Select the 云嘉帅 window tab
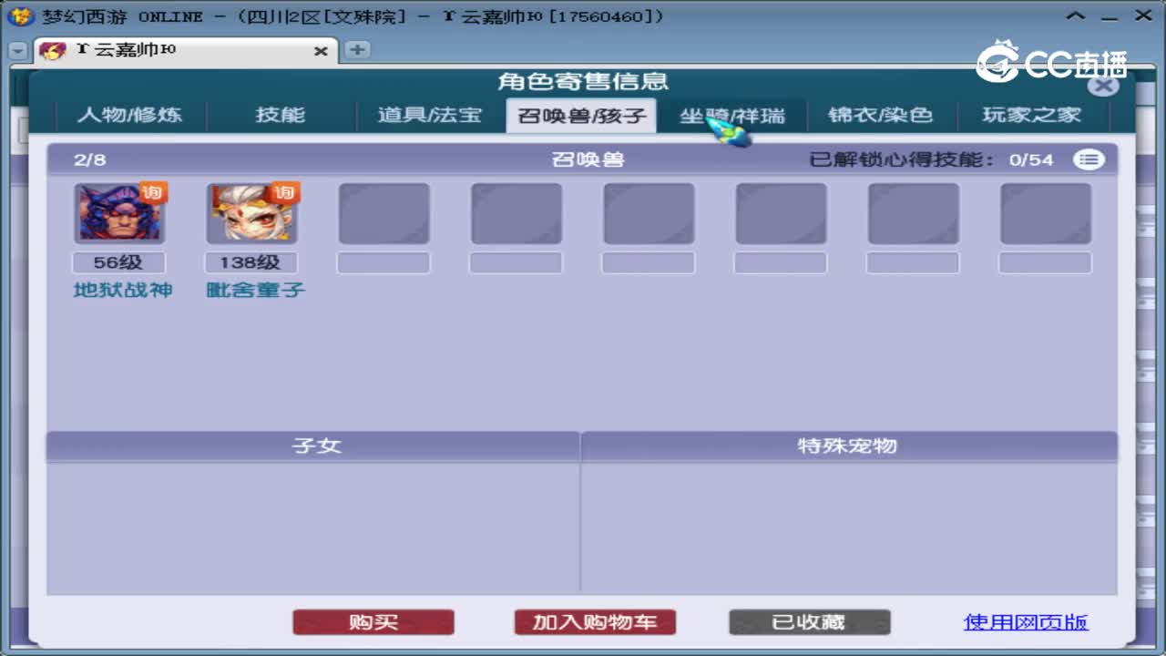 (185, 51)
